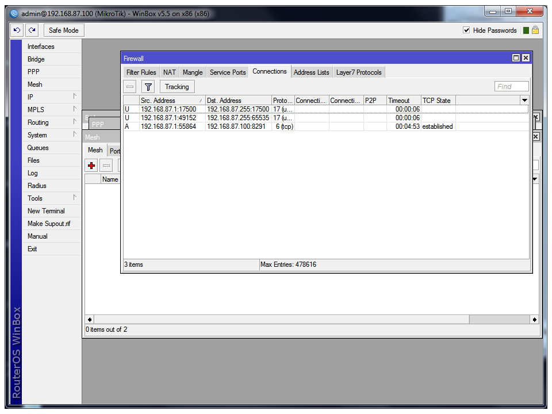Image resolution: width=552 pixels, height=414 pixels.
Task: Open New Terminal from sidebar
Action: point(46,211)
